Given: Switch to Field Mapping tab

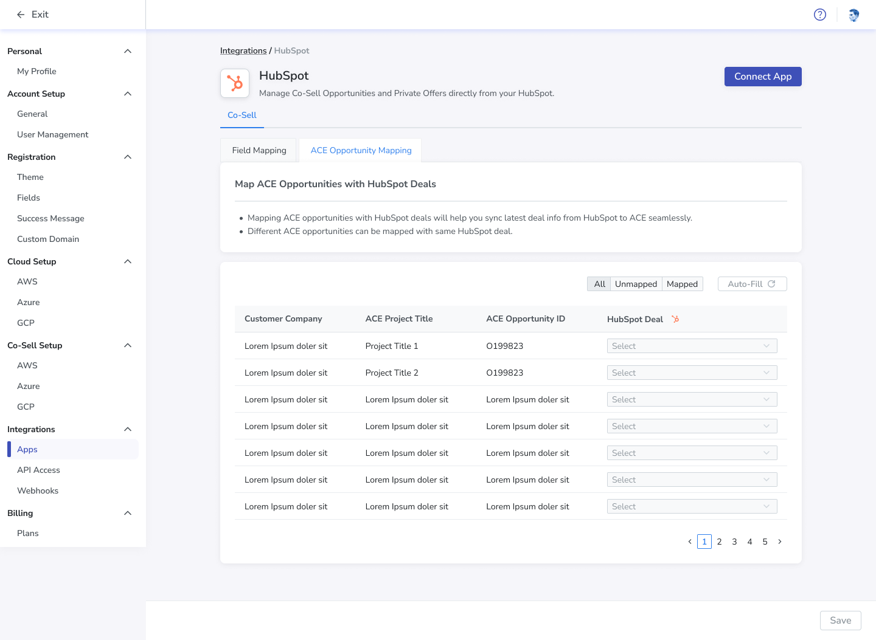Looking at the screenshot, I should tap(259, 150).
